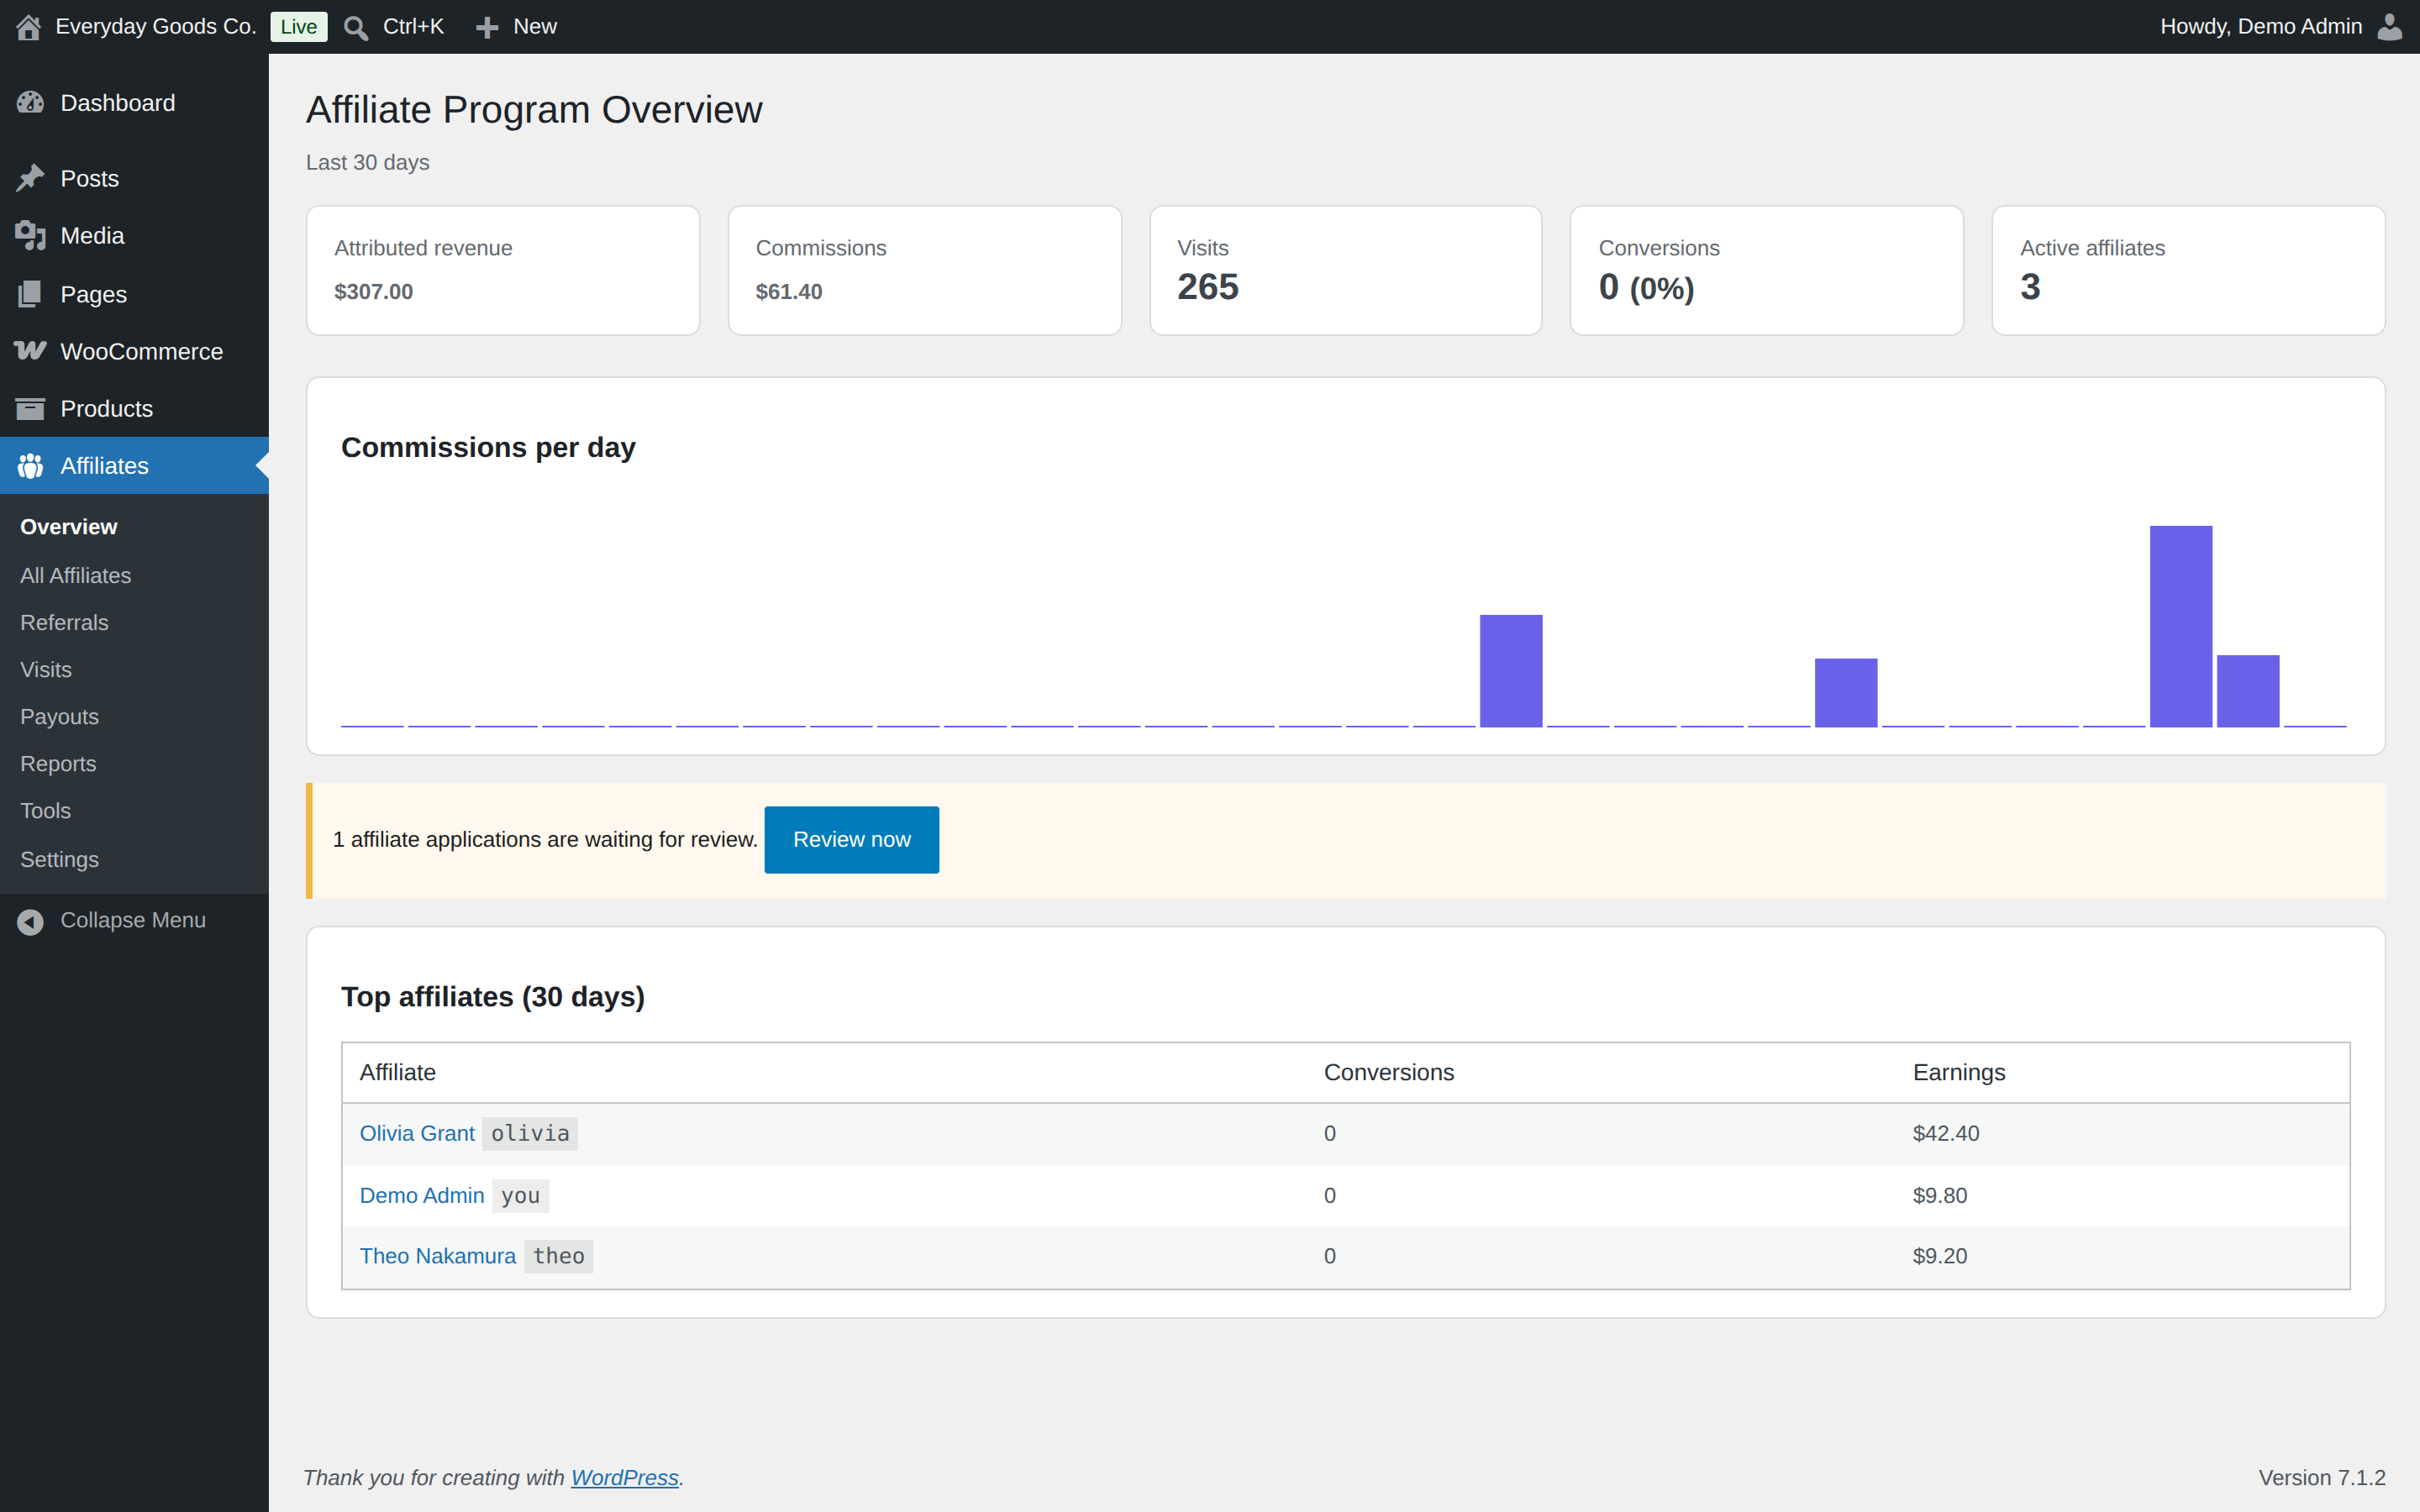This screenshot has height=1512, width=2420.
Task: Click the Earnings column header
Action: point(1958,1072)
